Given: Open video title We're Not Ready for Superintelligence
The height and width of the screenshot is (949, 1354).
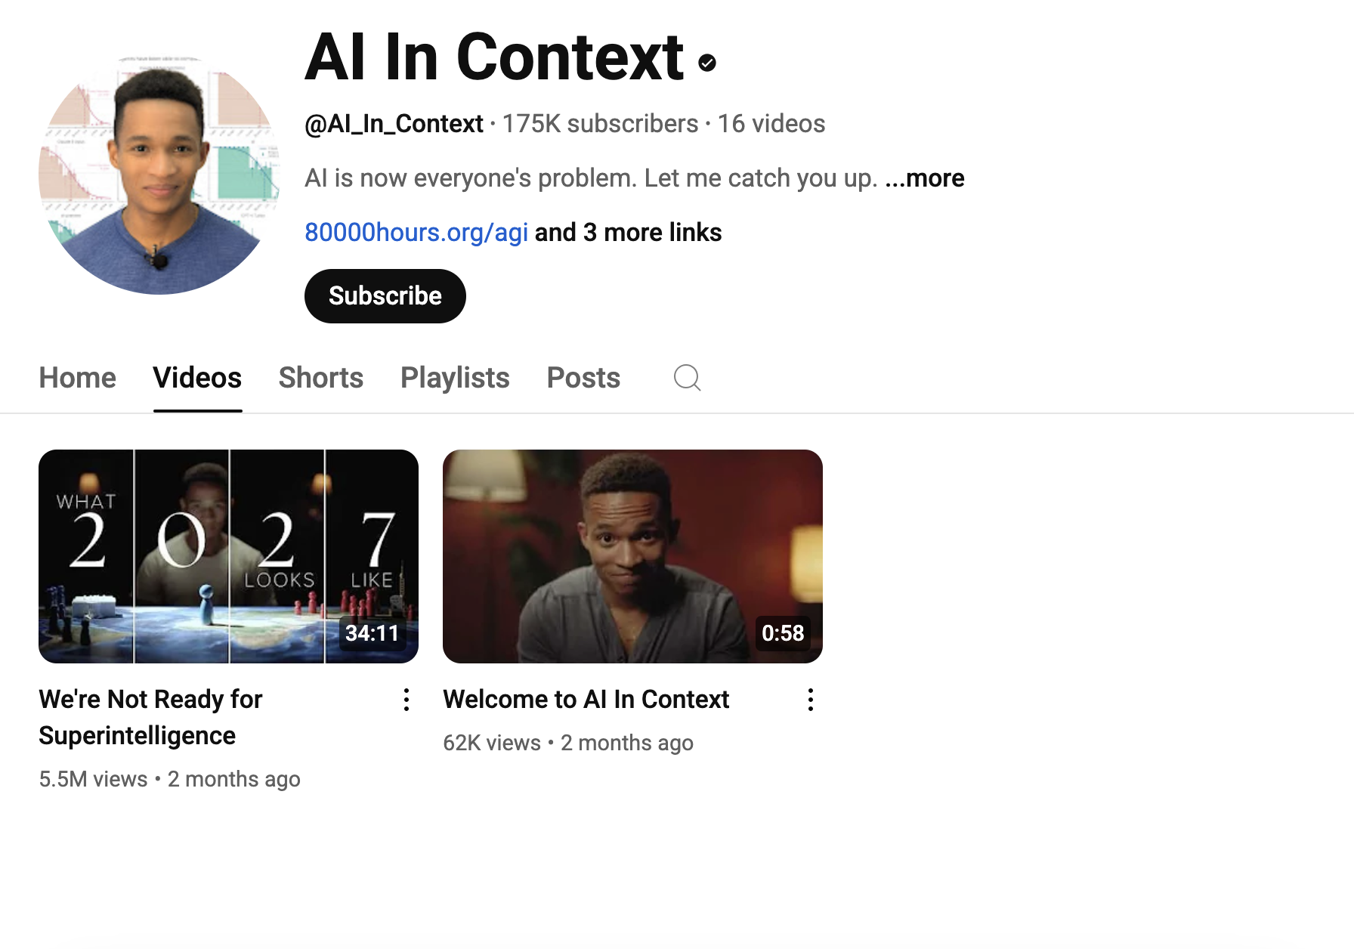Looking at the screenshot, I should pyautogui.click(x=150, y=718).
